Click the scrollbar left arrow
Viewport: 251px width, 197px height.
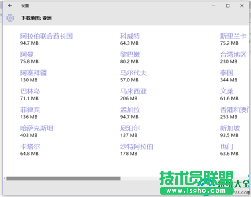pos(5,178)
